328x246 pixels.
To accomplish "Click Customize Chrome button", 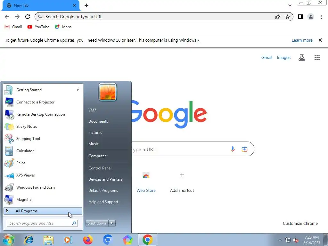I will click(x=300, y=223).
